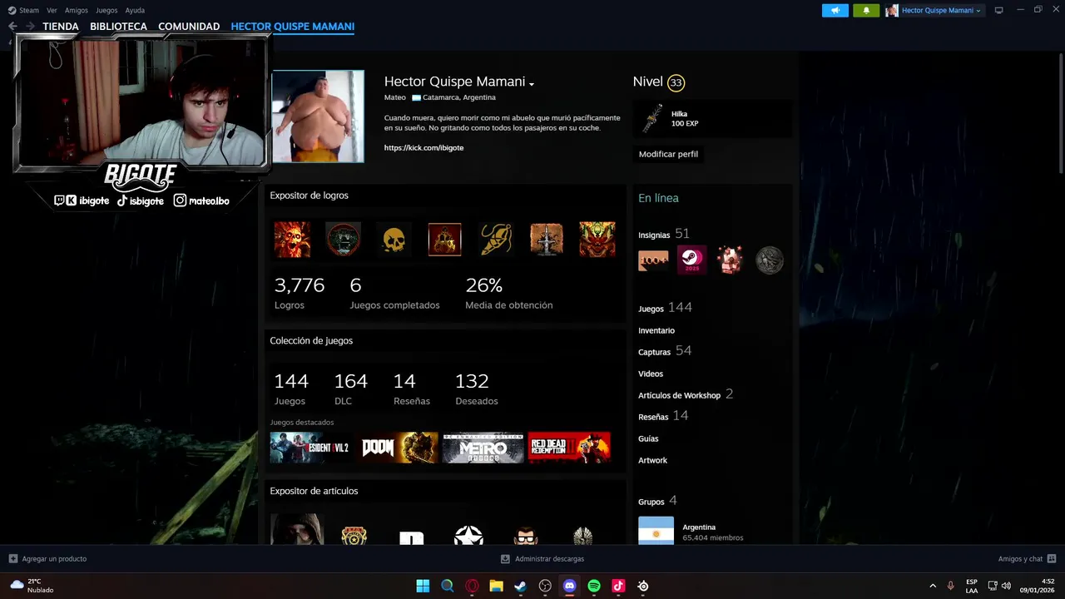The height and width of the screenshot is (599, 1065).
Task: Open Opera GX from the taskbar
Action: (x=472, y=586)
